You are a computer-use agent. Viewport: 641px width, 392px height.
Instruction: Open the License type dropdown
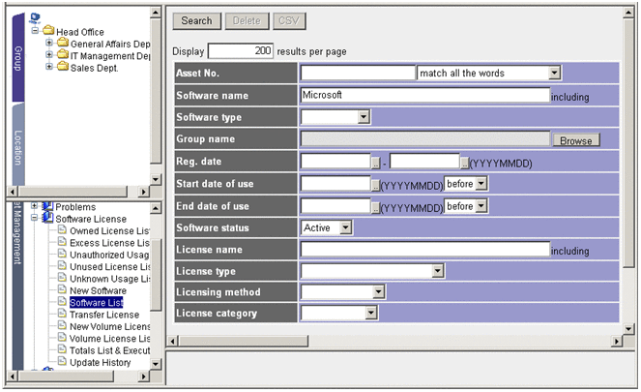438,270
